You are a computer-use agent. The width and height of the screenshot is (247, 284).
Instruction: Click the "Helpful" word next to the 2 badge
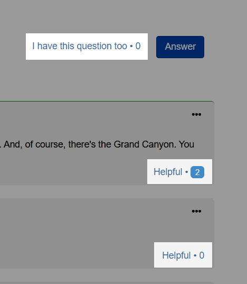click(x=168, y=172)
